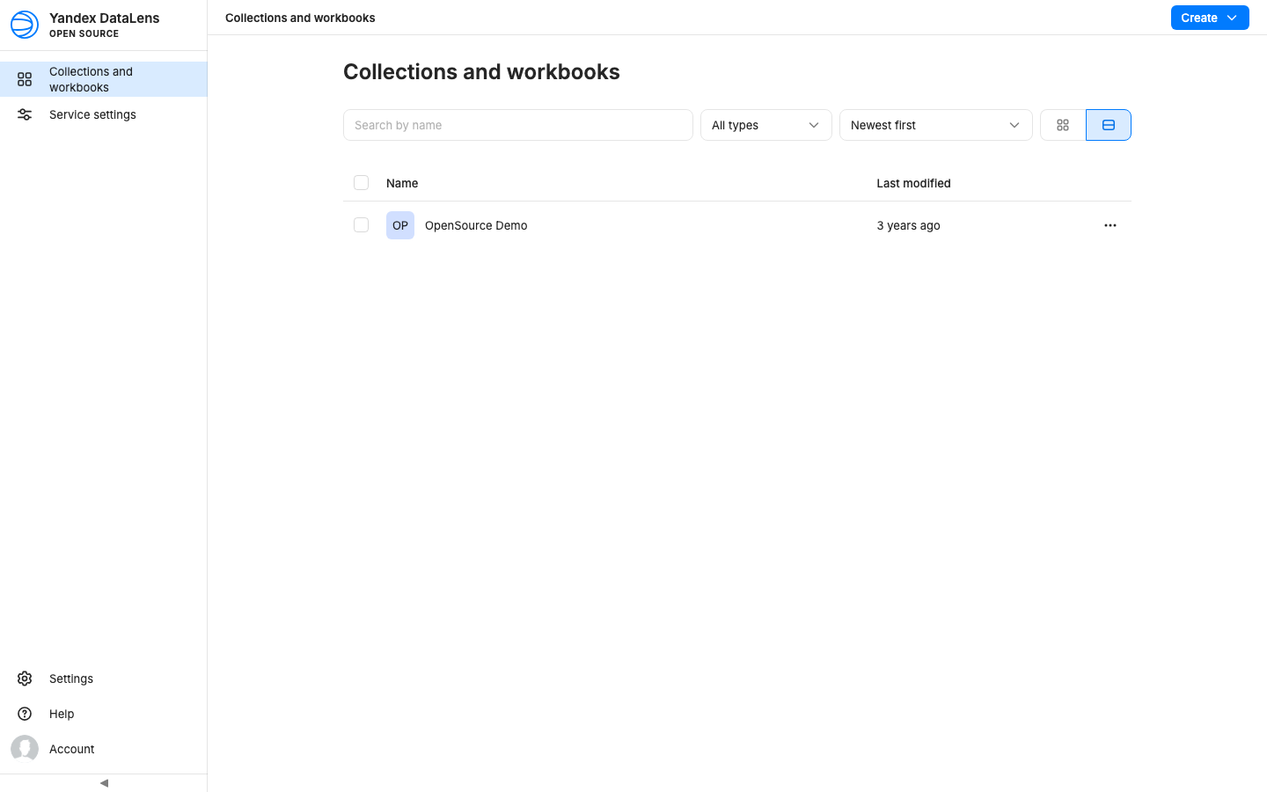1267x792 pixels.
Task: Click the OP badge of OpenSource Demo
Action: coord(400,225)
